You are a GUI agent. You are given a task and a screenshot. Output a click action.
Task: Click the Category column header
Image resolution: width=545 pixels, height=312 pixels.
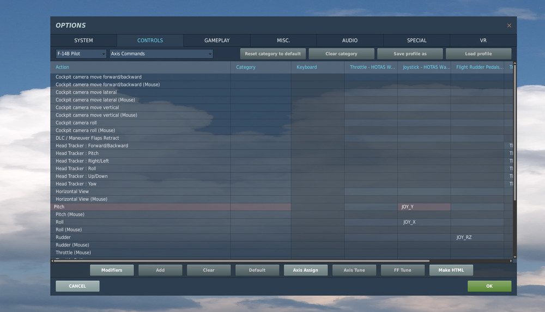261,67
